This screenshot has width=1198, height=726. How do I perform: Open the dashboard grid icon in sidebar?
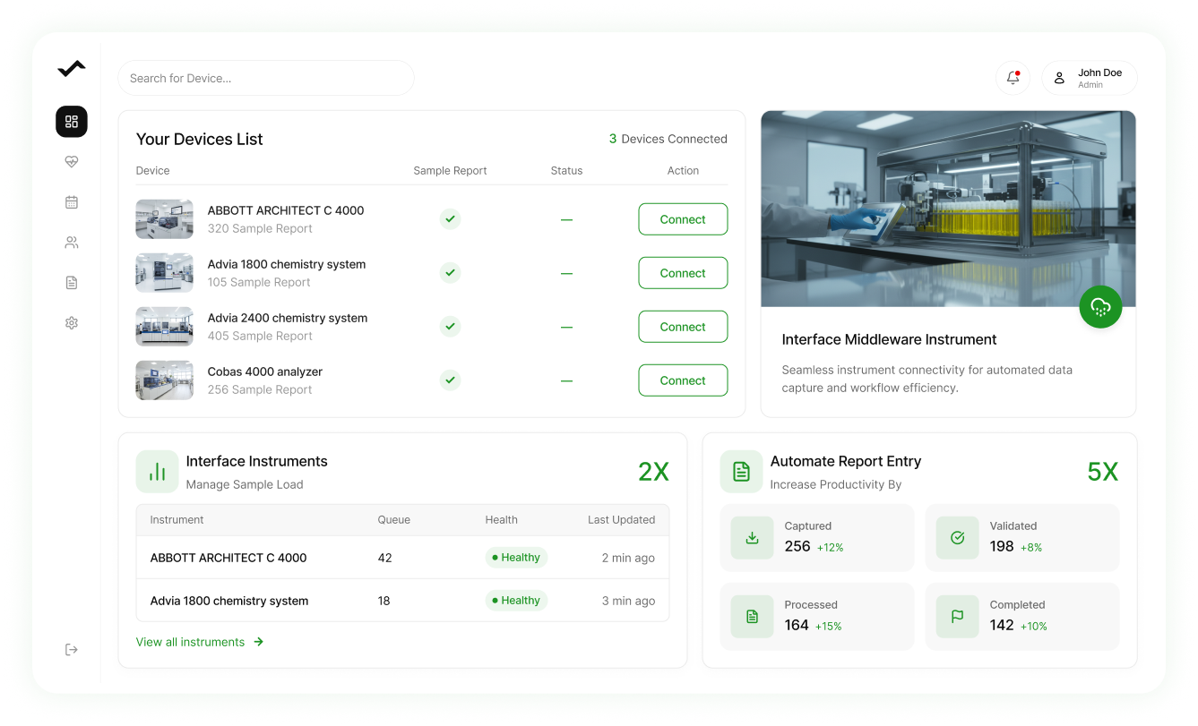point(72,122)
